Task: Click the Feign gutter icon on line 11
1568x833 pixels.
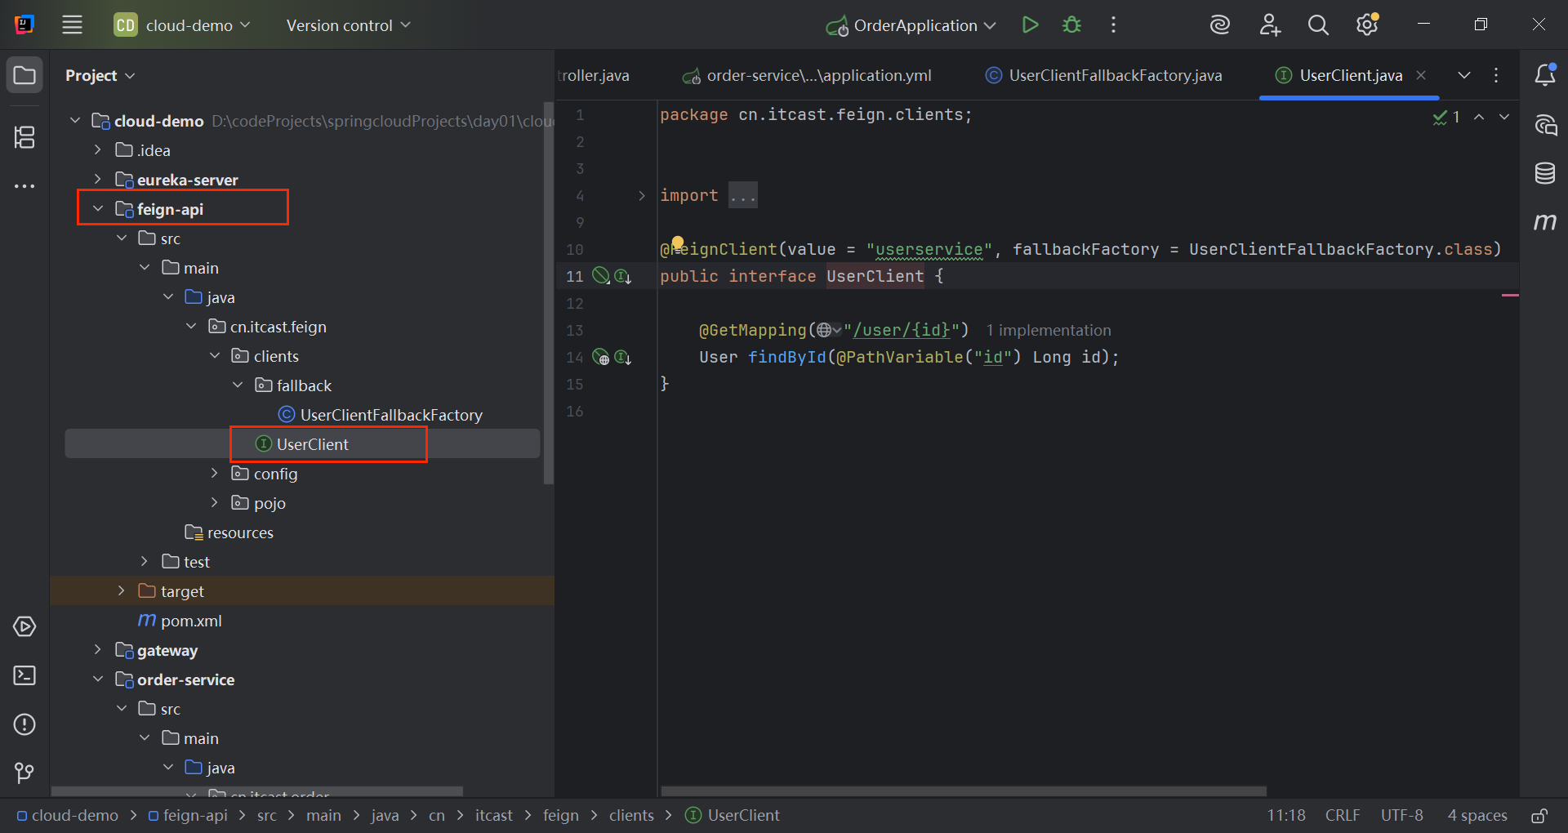Action: point(601,276)
